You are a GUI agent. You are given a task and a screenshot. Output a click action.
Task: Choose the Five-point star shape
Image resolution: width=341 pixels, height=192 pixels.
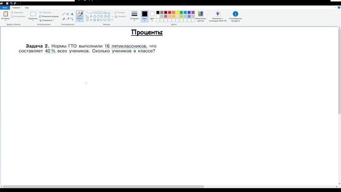(x=95, y=20)
